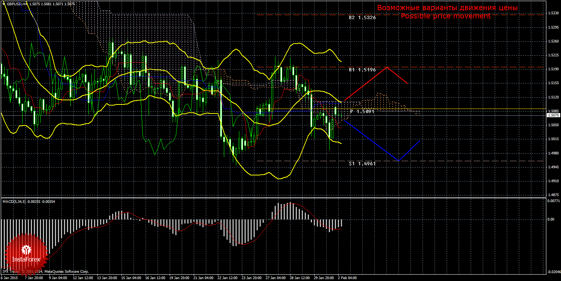
Task: Select the S1 1.4961 support label
Action: (362, 164)
